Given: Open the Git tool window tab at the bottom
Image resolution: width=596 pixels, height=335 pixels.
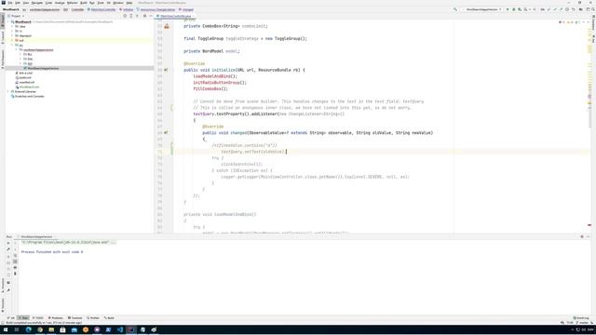Looking at the screenshot, I should [x=11, y=318].
